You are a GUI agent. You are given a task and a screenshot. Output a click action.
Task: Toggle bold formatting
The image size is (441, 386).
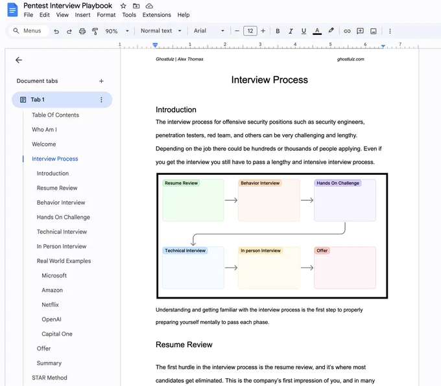pyautogui.click(x=278, y=31)
